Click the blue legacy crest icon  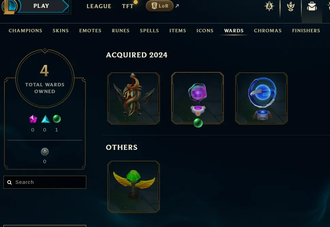tap(45, 152)
